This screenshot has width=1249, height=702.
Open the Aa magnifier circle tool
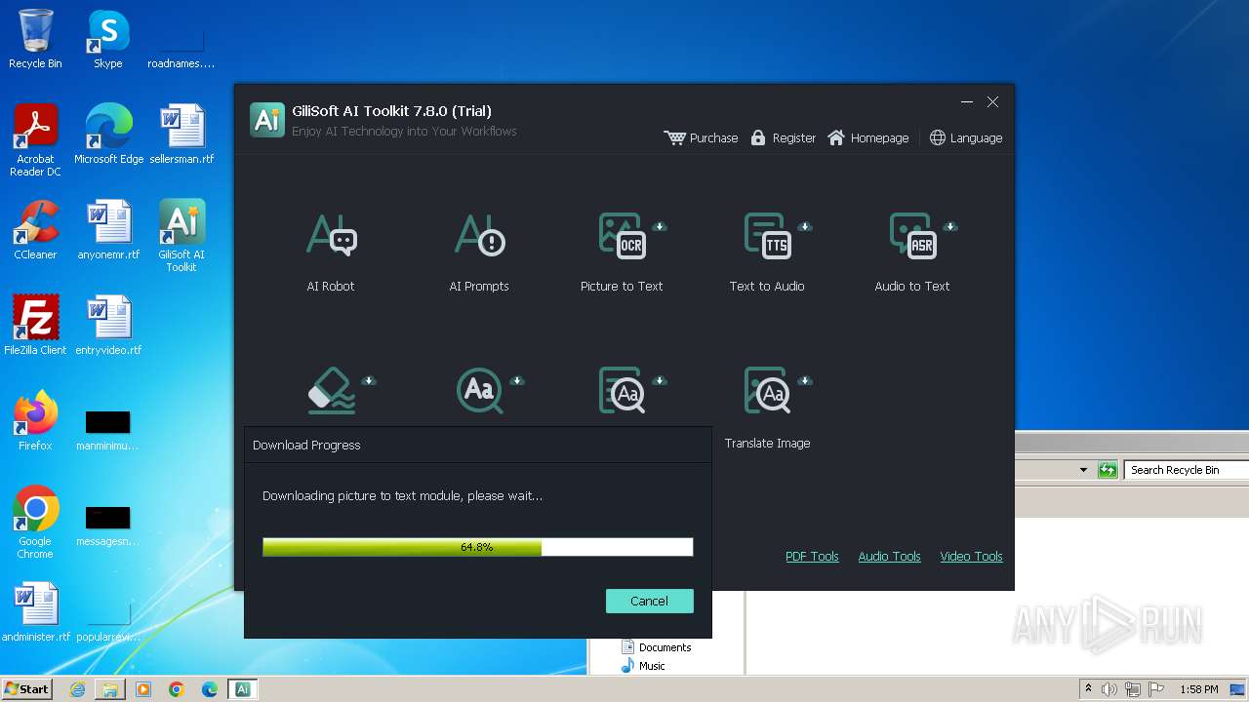tap(479, 391)
